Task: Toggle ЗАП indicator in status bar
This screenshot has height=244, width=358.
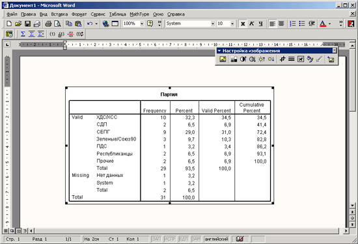Action: point(157,239)
